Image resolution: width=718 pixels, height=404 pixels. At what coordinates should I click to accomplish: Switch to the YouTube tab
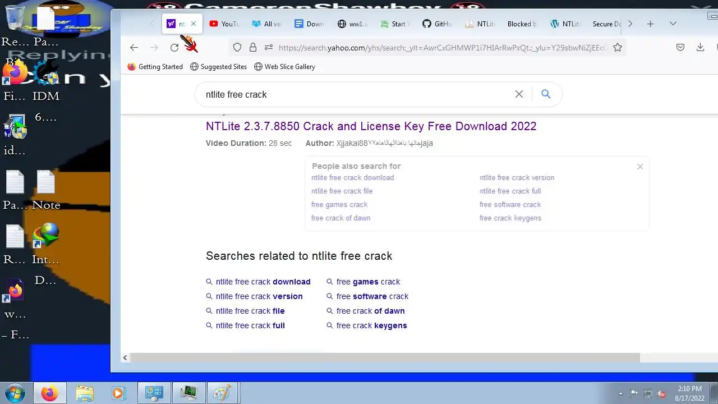pyautogui.click(x=224, y=24)
